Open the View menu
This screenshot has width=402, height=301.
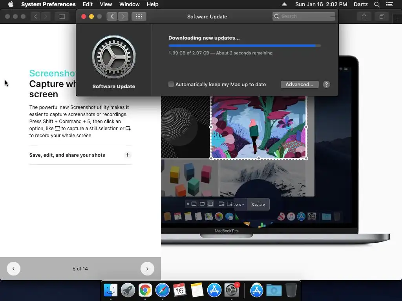point(106,4)
